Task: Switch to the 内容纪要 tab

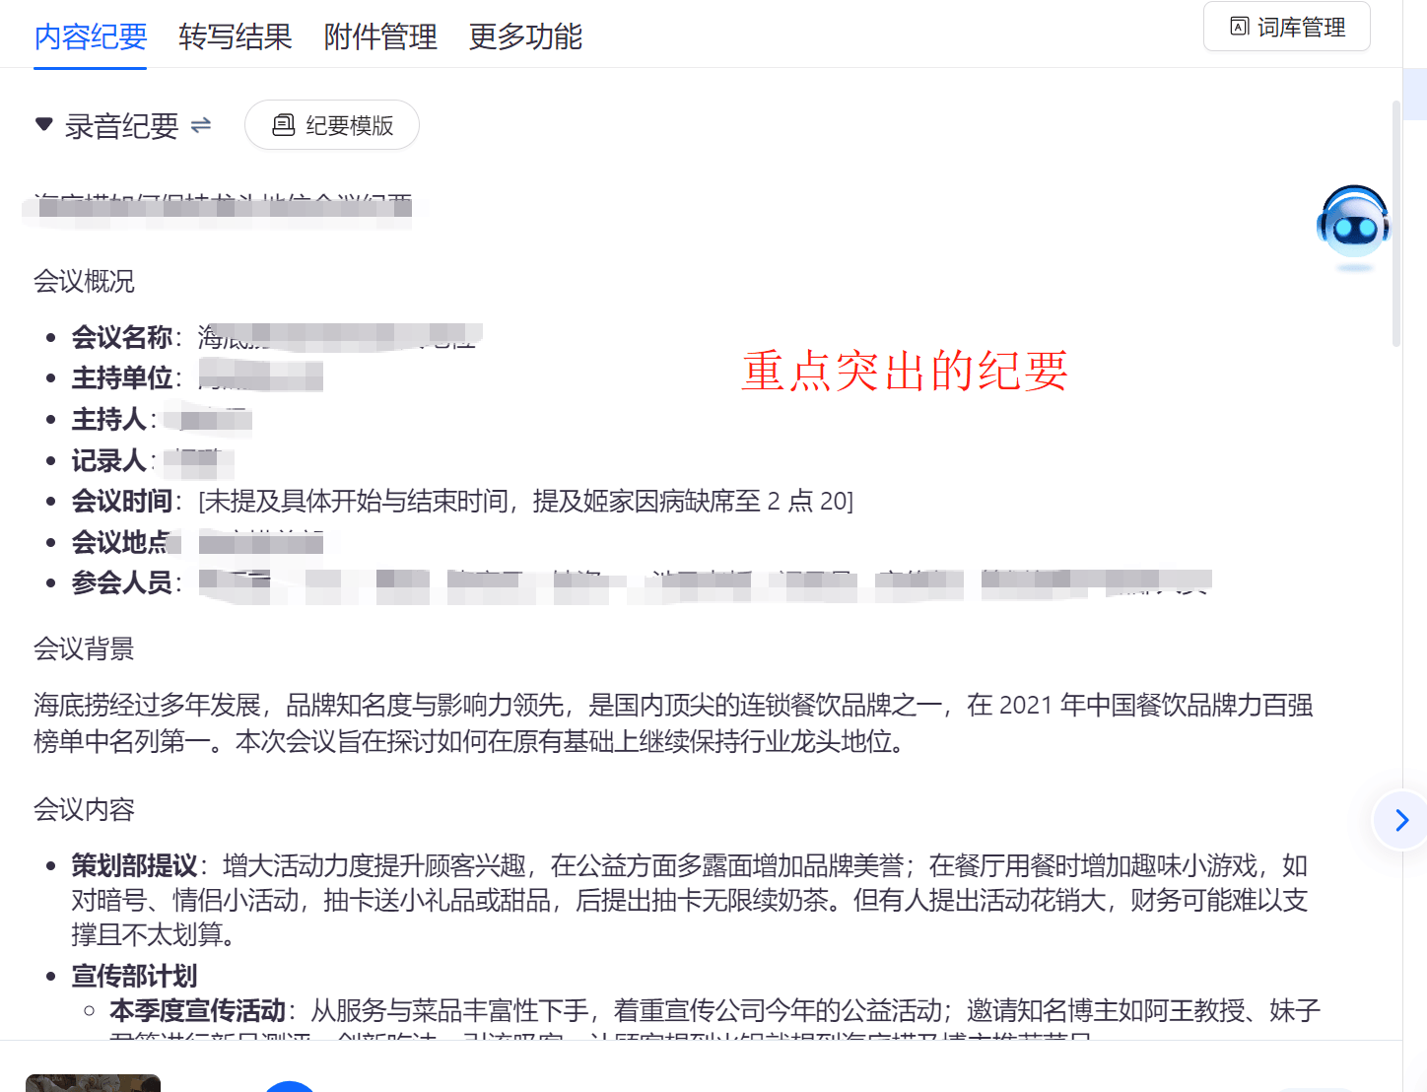Action: [x=90, y=36]
